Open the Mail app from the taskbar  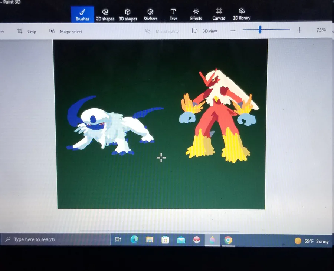[x=181, y=240]
